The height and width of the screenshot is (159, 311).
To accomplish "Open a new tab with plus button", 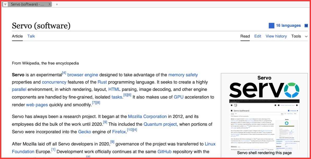I will coord(57,4).
